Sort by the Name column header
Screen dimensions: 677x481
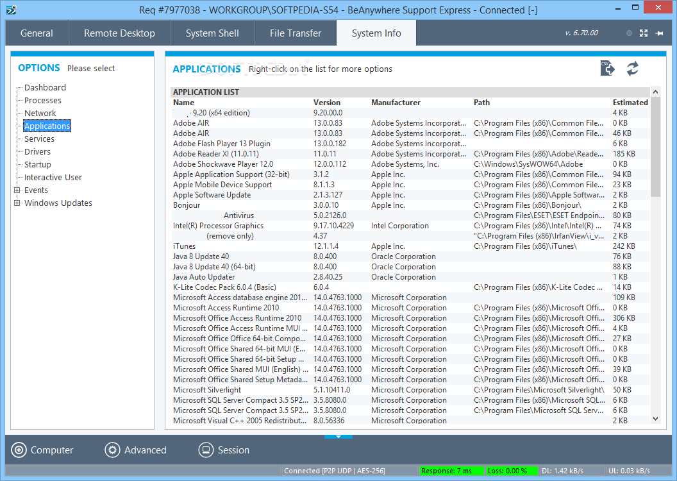[x=183, y=103]
